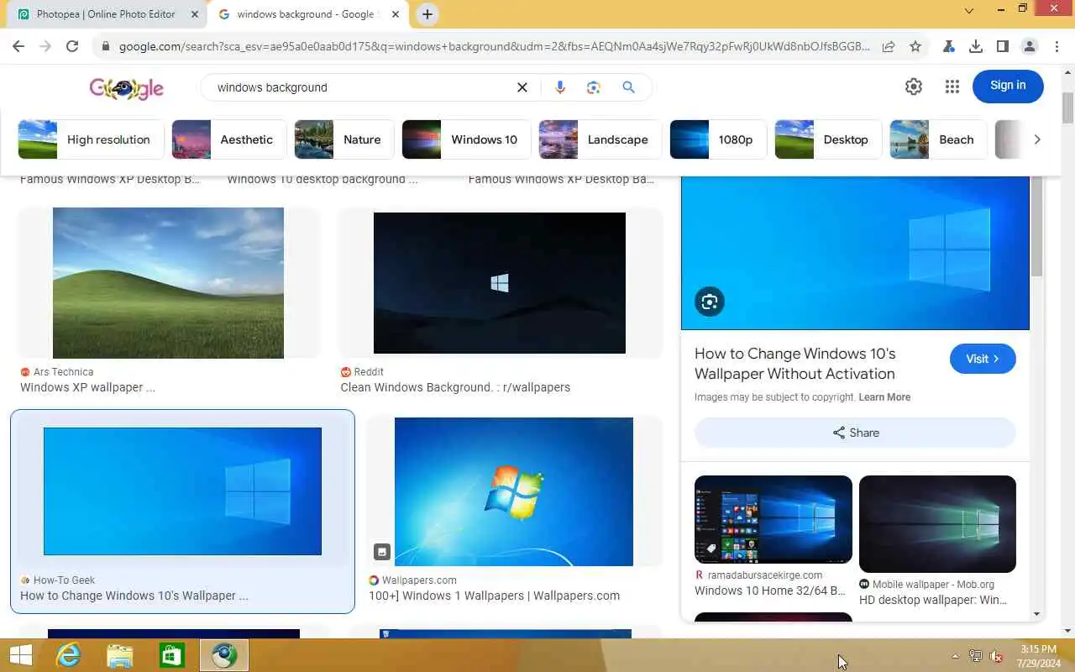Viewport: 1075px width, 672px height.
Task: Filter by Nature chip
Action: [x=344, y=139]
